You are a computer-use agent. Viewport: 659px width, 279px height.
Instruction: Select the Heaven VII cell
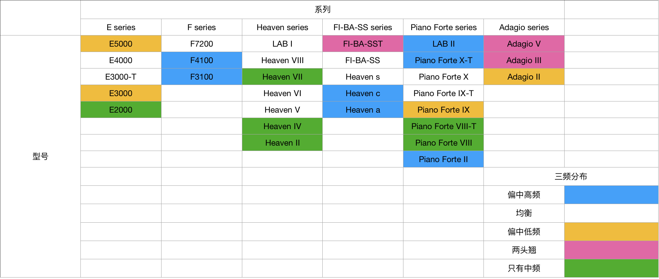pyautogui.click(x=282, y=77)
